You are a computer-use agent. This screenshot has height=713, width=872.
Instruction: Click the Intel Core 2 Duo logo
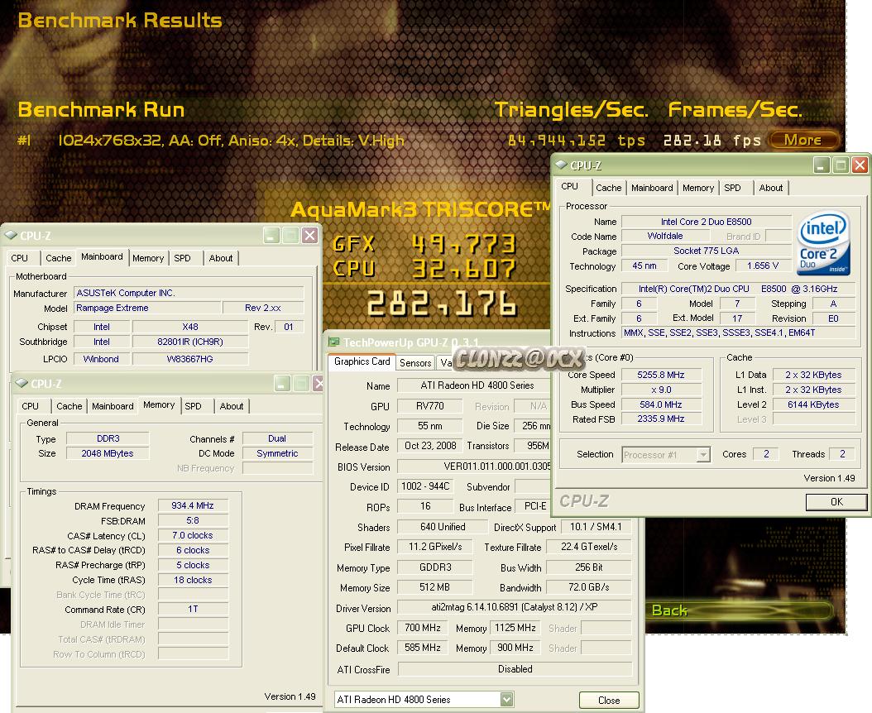click(x=824, y=243)
